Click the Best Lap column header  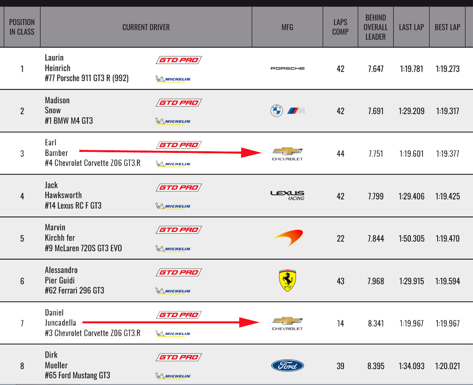point(447,27)
